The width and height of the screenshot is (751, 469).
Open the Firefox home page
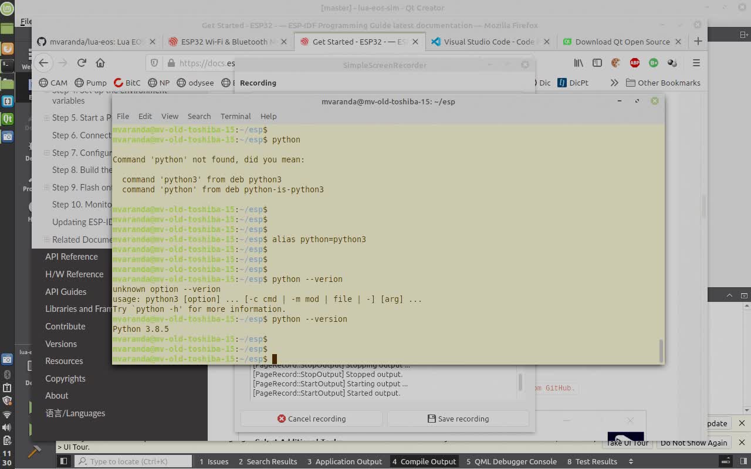100,63
